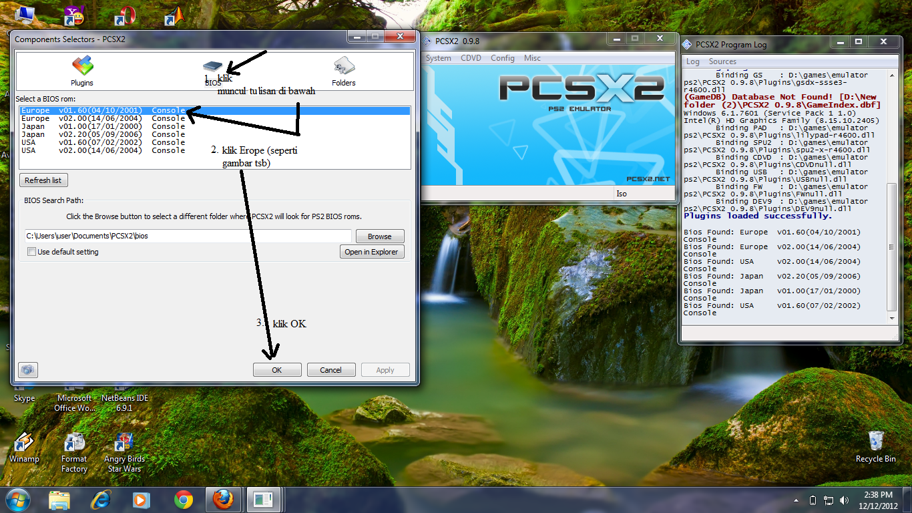
Task: Click the Iso status bar entry
Action: coord(622,194)
